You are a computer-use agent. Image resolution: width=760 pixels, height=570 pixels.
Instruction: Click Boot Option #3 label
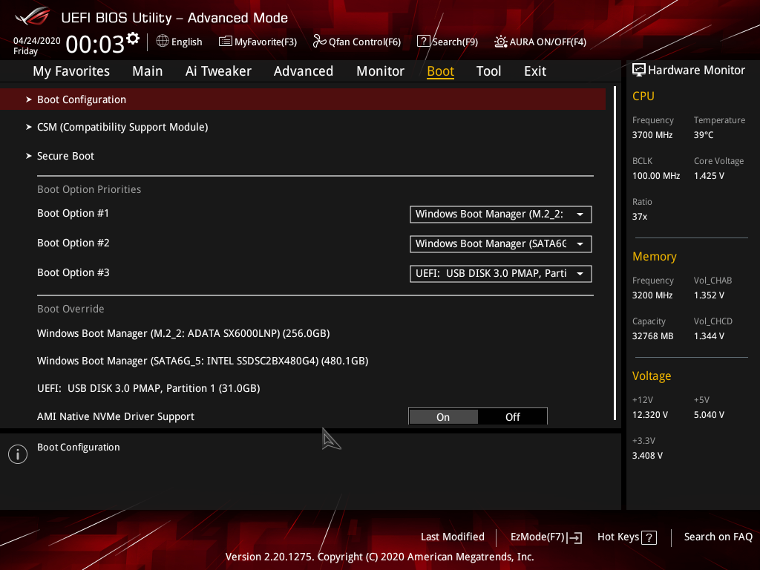73,272
